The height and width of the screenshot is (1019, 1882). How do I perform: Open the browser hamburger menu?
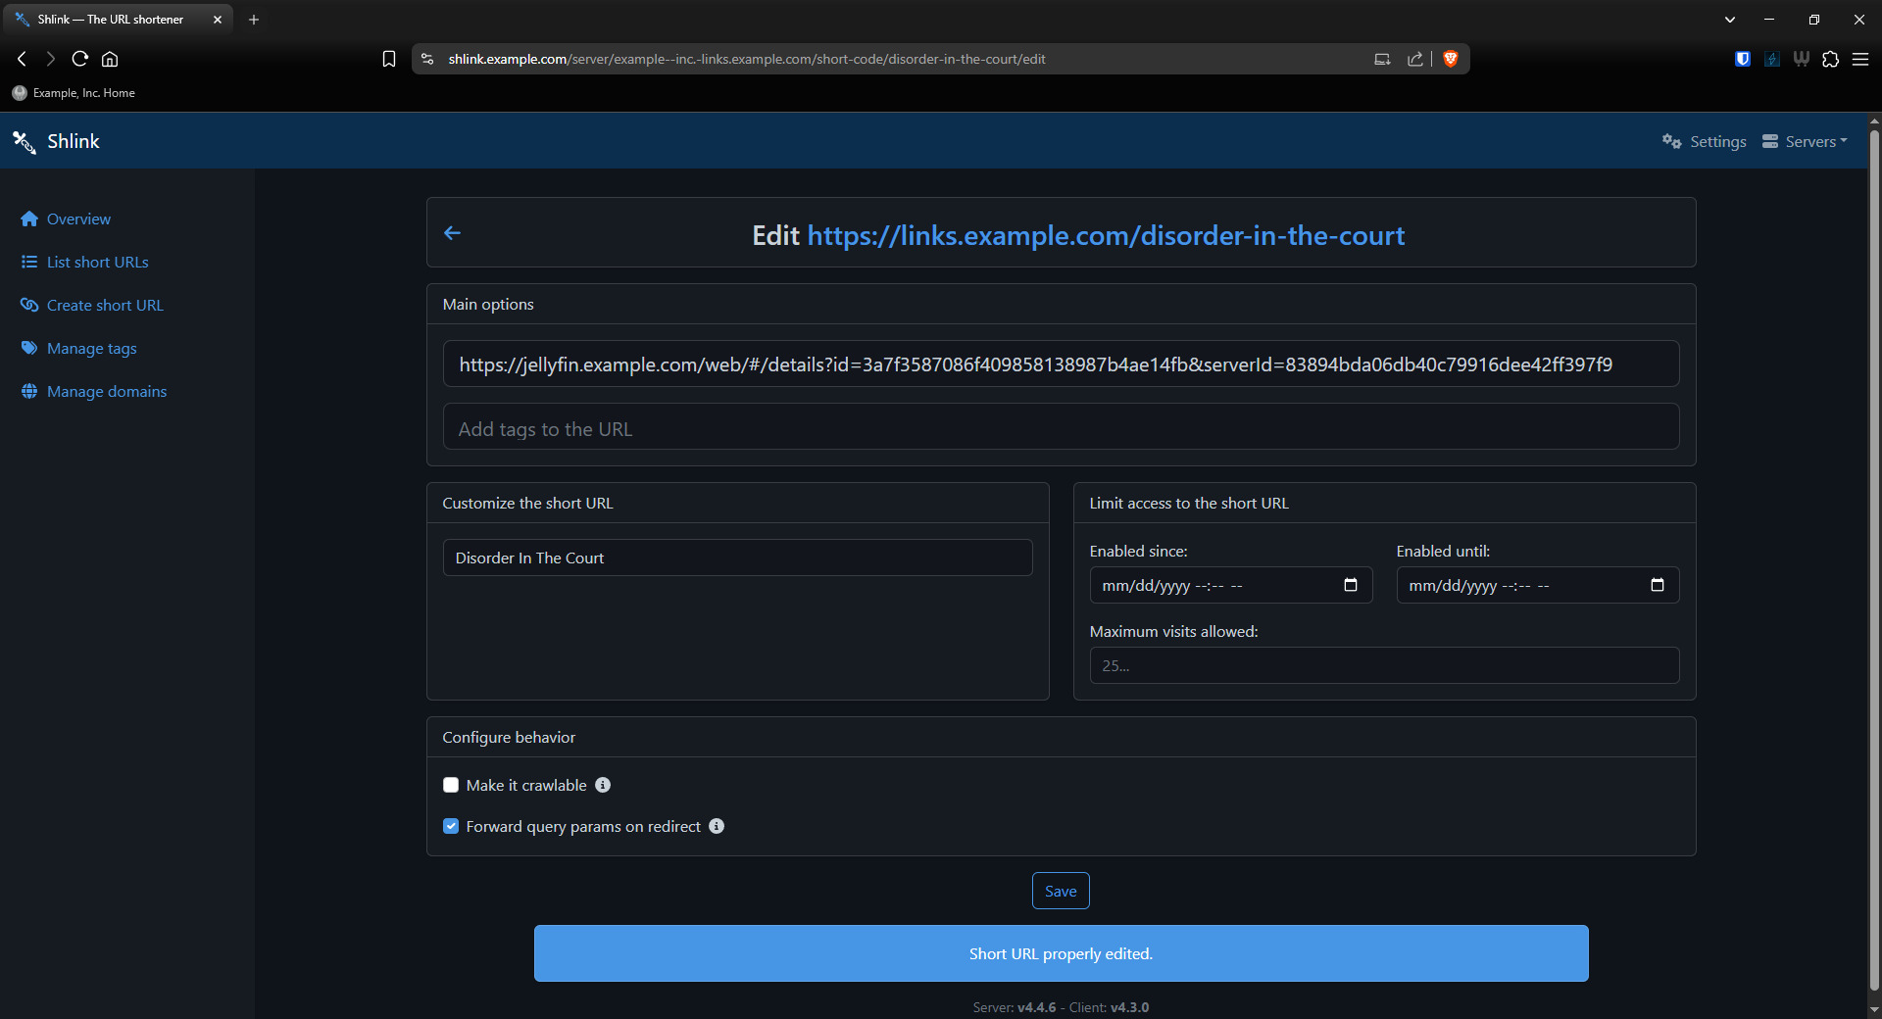click(1860, 59)
